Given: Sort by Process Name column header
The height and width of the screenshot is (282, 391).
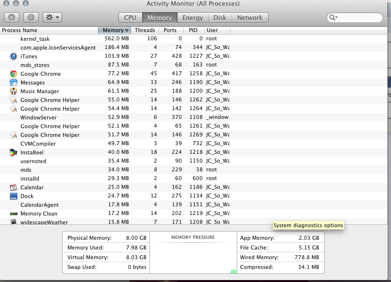Looking at the screenshot, I should coord(49,30).
